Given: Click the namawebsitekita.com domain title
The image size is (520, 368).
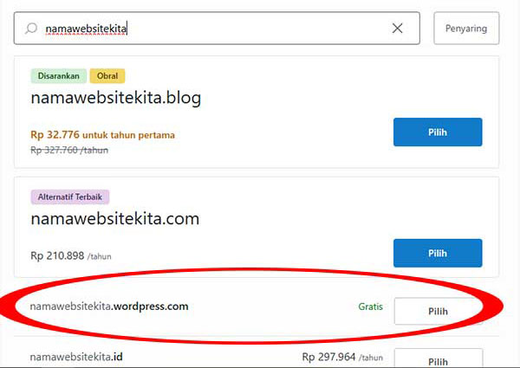Looking at the screenshot, I should click(115, 219).
